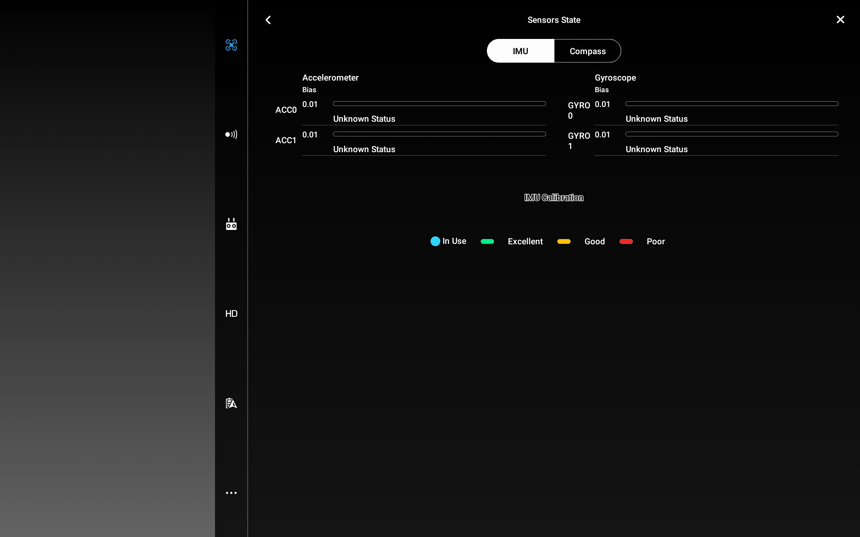
Task: Open the more settings three-dots icon
Action: (x=231, y=493)
